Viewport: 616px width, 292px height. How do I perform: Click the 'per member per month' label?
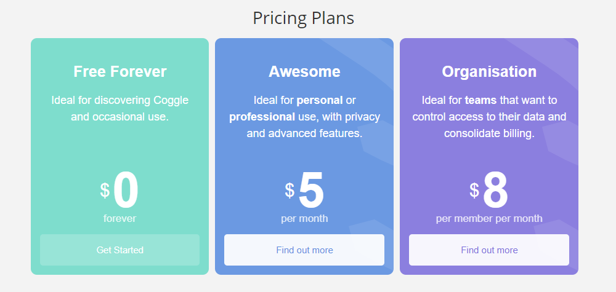point(489,218)
